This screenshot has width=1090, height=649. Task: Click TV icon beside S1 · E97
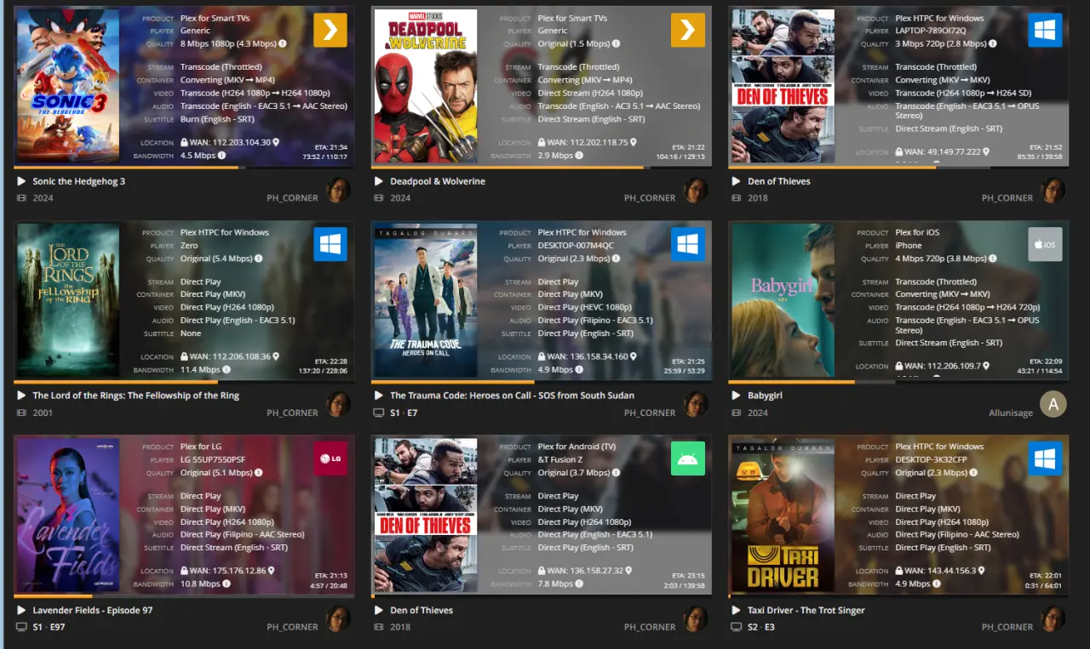[21, 627]
